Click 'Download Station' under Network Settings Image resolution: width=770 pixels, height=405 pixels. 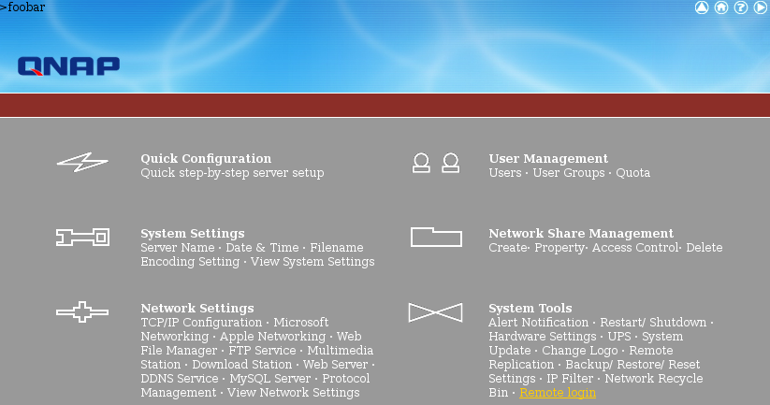(242, 365)
